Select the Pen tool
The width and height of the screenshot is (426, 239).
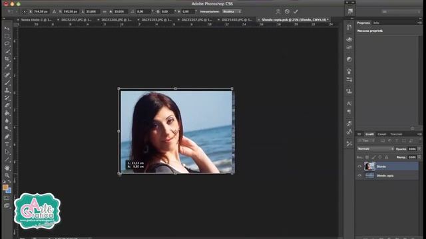click(x=7, y=137)
